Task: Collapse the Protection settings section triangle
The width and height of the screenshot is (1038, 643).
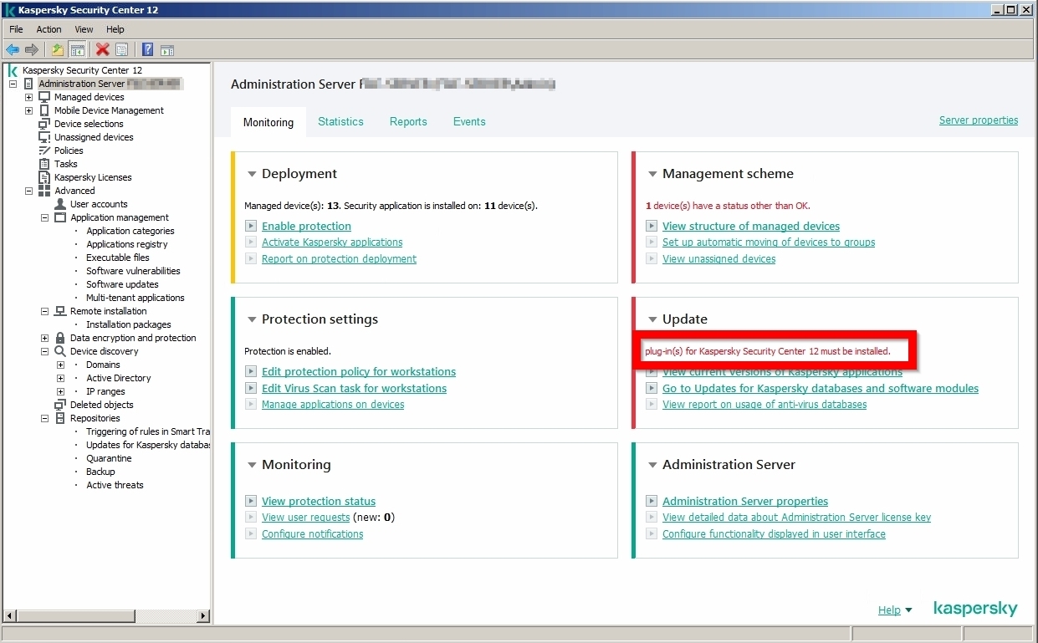Action: (x=251, y=319)
